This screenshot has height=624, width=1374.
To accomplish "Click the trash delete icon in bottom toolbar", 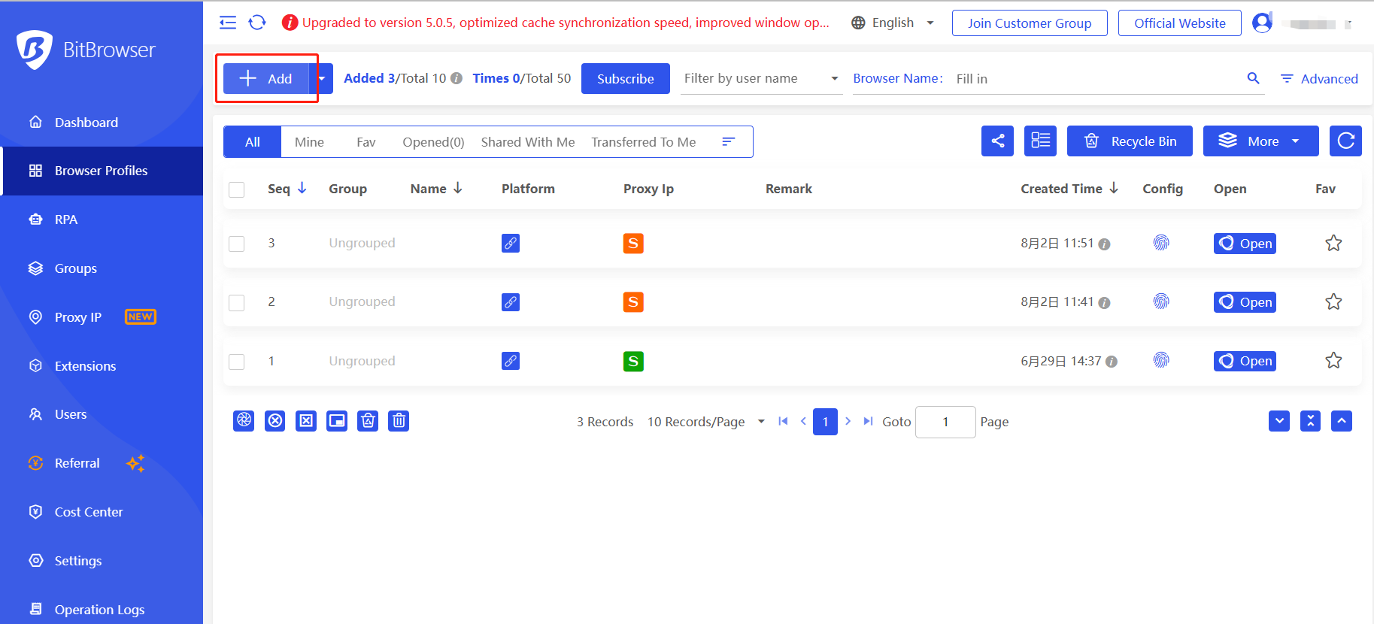I will coord(399,421).
